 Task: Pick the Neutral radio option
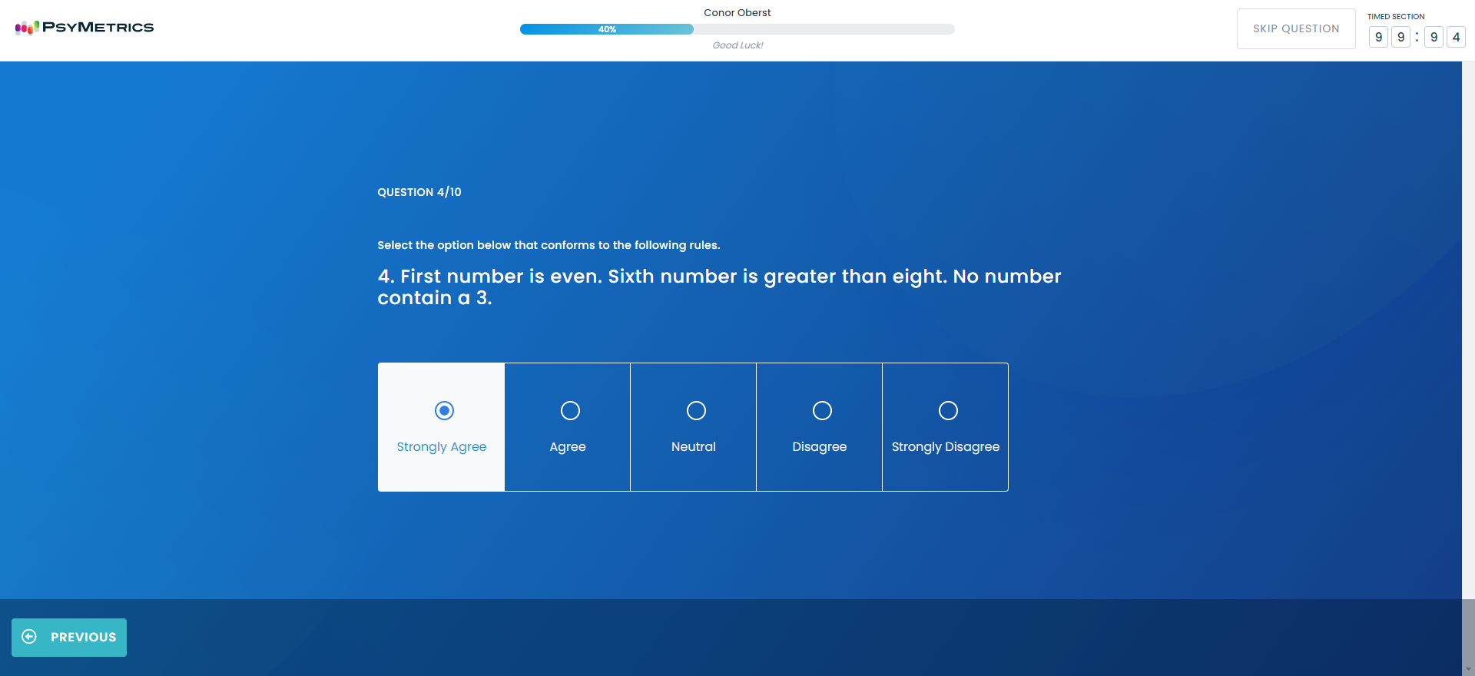point(696,411)
